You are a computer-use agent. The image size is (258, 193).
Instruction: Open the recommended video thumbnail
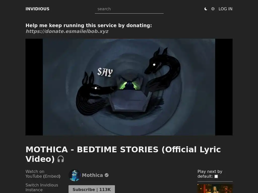[x=215, y=188]
